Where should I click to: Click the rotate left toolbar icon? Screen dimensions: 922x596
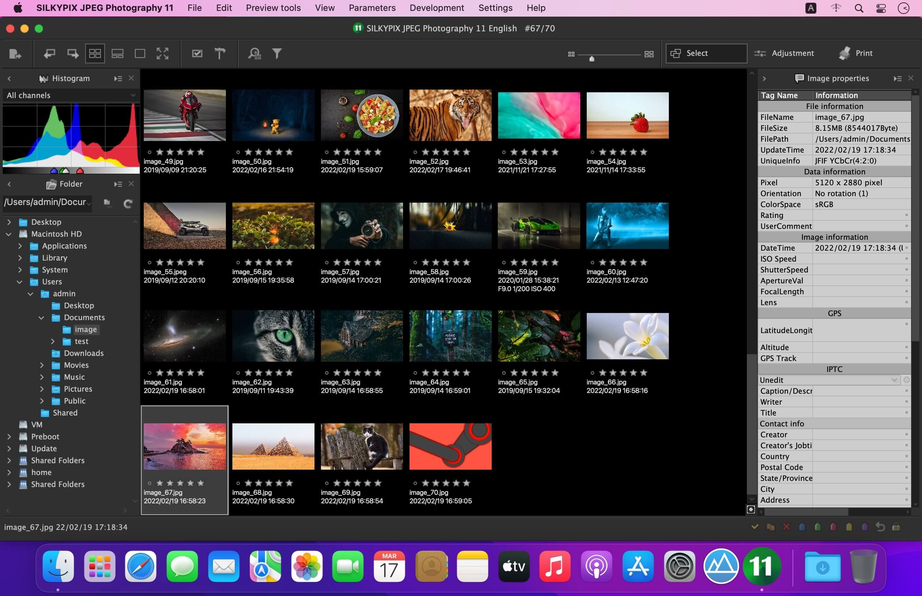[49, 53]
